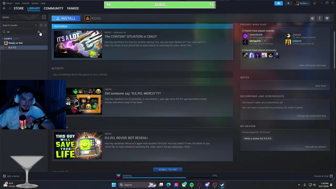Go back with the left arrow
The height and width of the screenshot is (189, 336).
(x=4, y=8)
